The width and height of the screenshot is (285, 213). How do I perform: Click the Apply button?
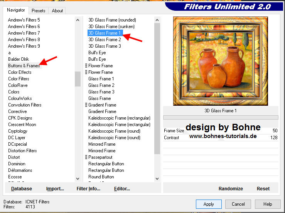tap(209, 204)
